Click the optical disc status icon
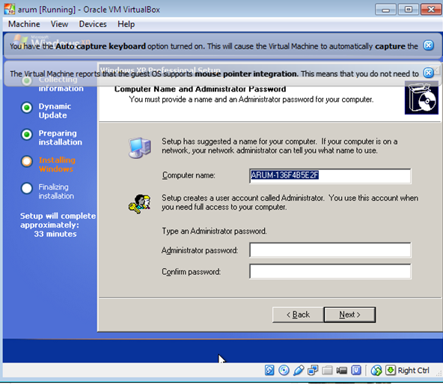 pyautogui.click(x=284, y=370)
